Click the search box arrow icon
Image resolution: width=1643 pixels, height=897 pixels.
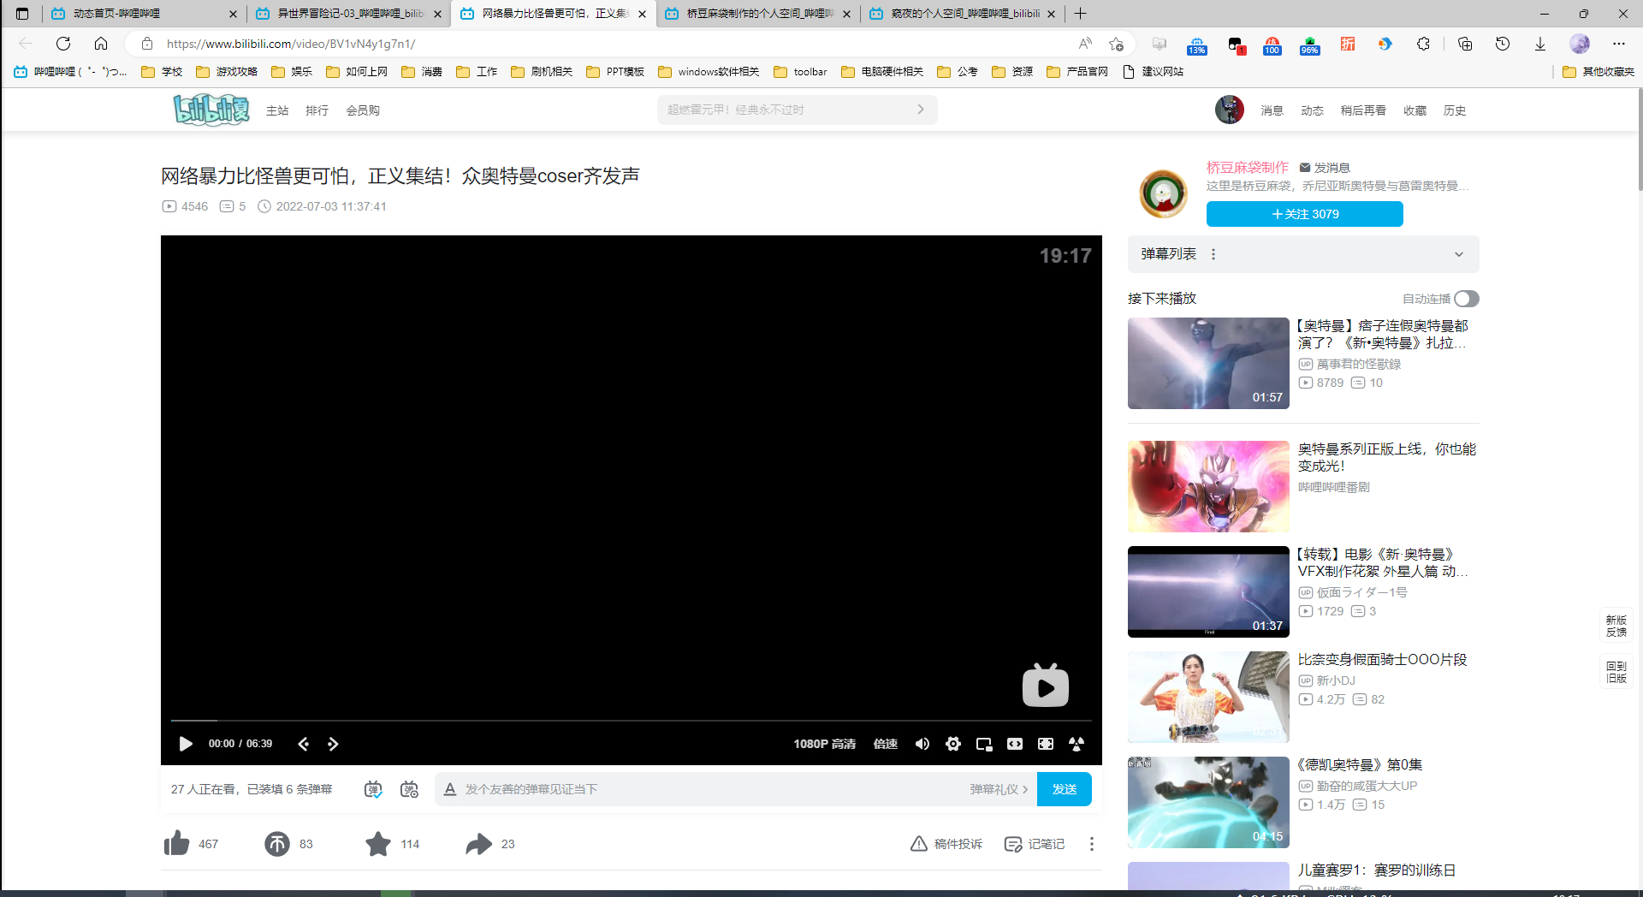[921, 110]
